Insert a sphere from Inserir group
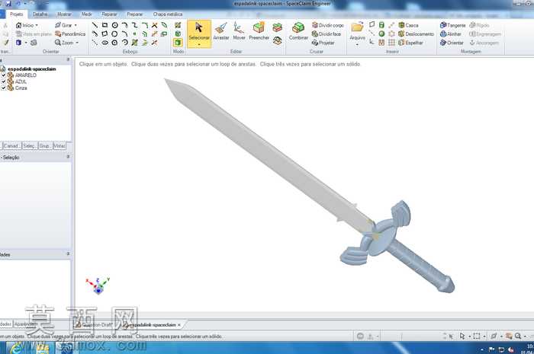The image size is (534, 354). point(381,34)
